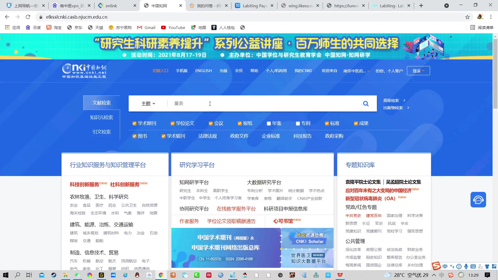Open the 淘宝 bookmark
Viewport: 498px width, 280px height.
coord(54,27)
